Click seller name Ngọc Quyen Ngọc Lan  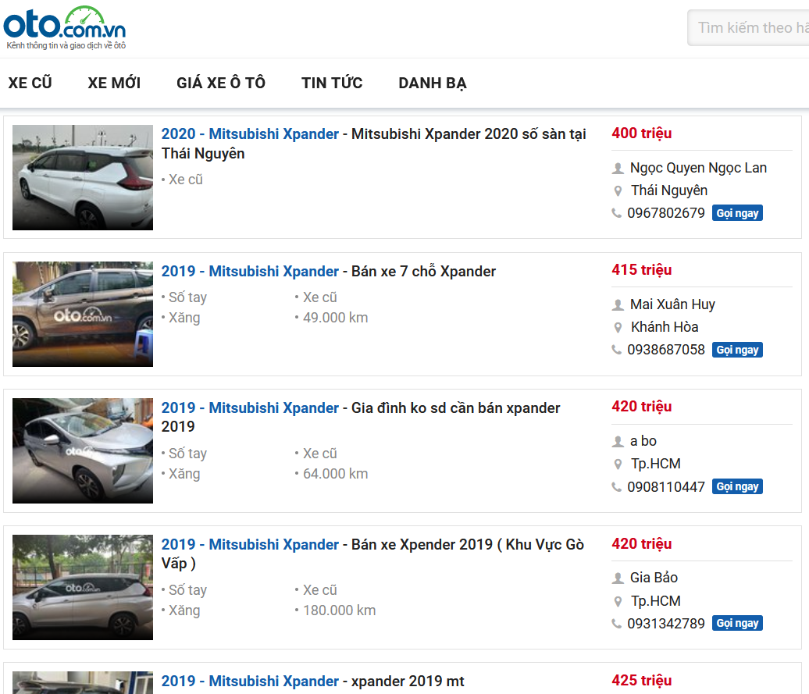coord(698,168)
